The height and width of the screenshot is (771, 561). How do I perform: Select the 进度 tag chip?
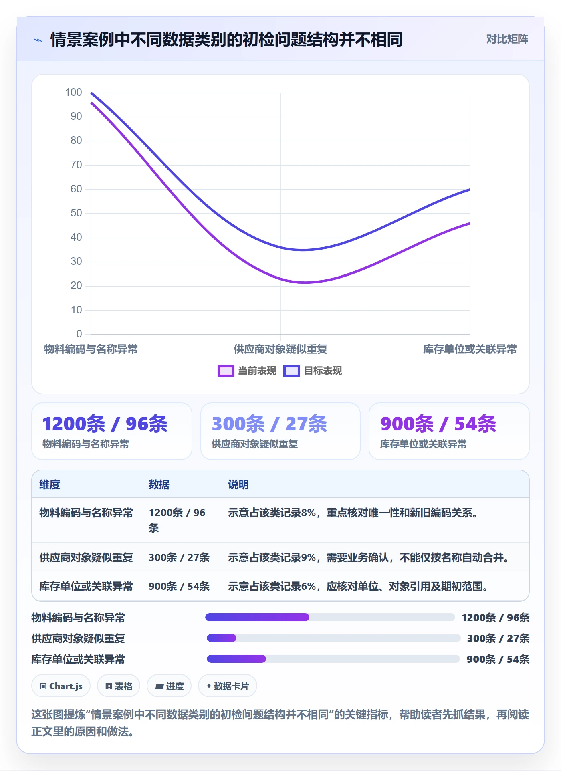(x=169, y=686)
